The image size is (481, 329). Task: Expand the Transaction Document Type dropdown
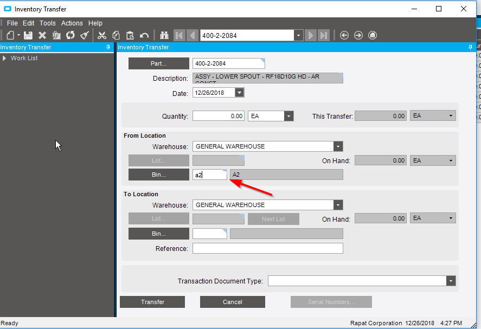(x=451, y=281)
